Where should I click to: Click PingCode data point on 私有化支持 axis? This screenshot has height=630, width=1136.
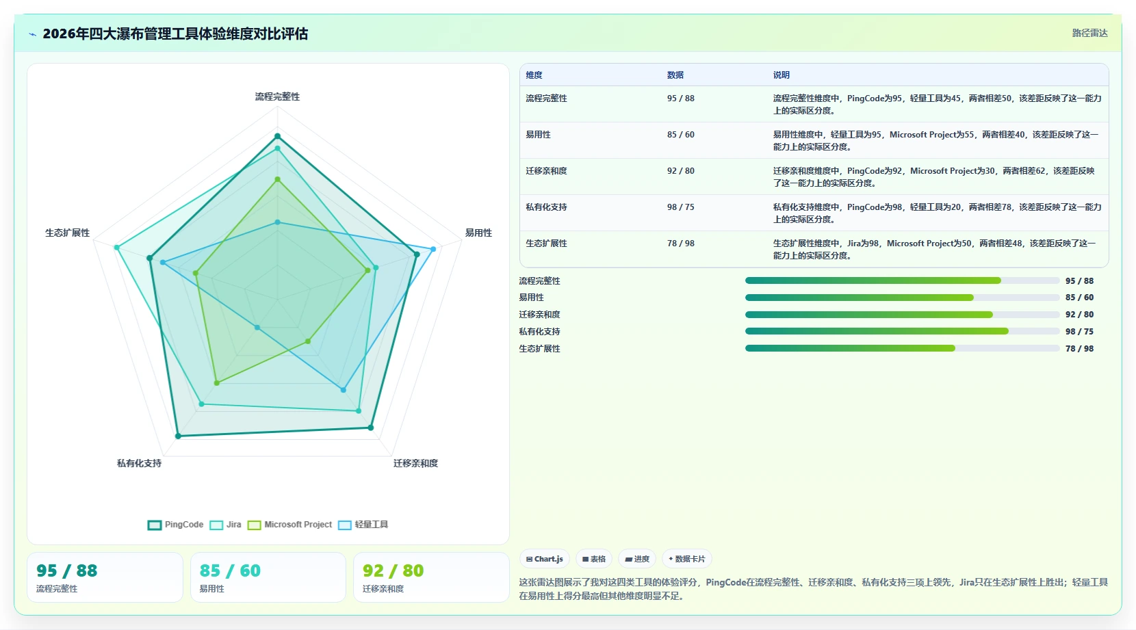pyautogui.click(x=178, y=436)
